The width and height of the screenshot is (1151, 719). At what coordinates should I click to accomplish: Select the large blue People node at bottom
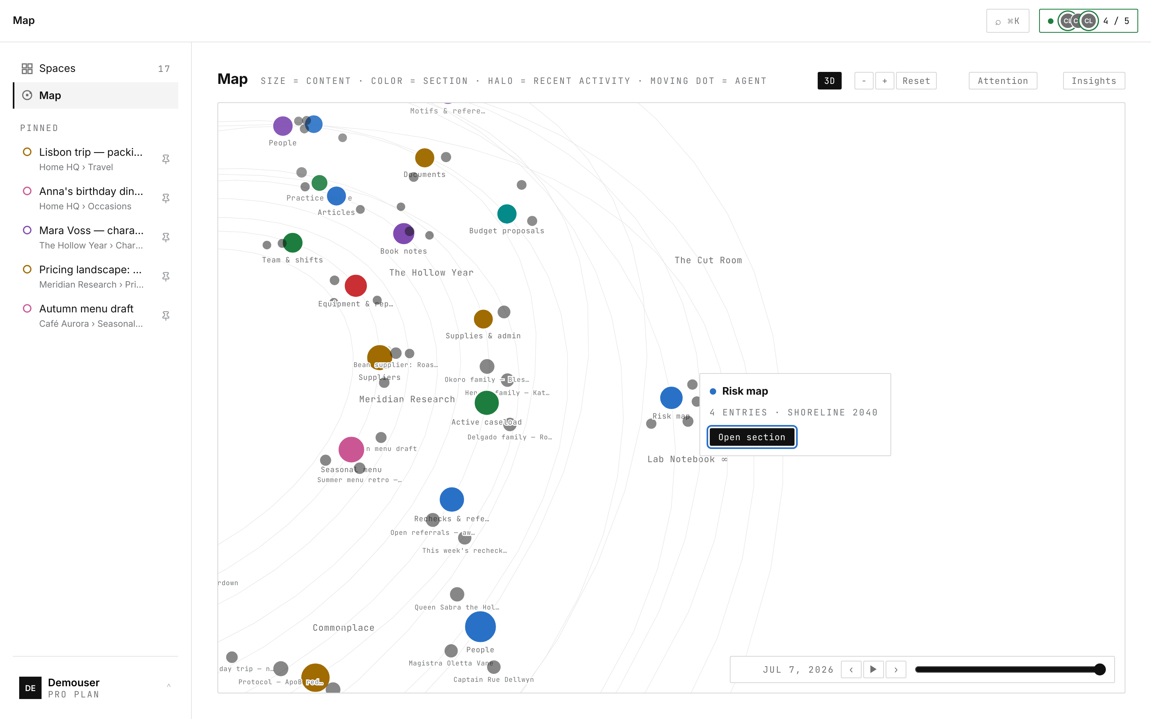point(480,627)
